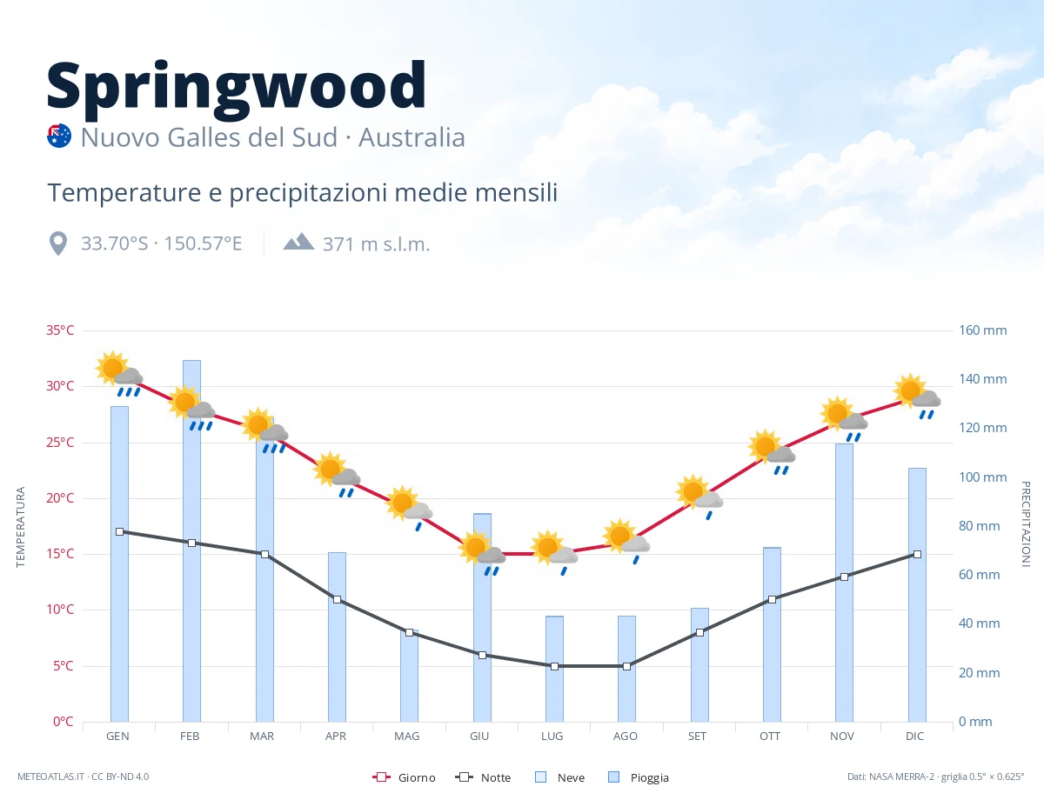Screen dimensions: 1044x800
Task: Click elevation text '371 m s.l.m.'
Action: click(377, 244)
